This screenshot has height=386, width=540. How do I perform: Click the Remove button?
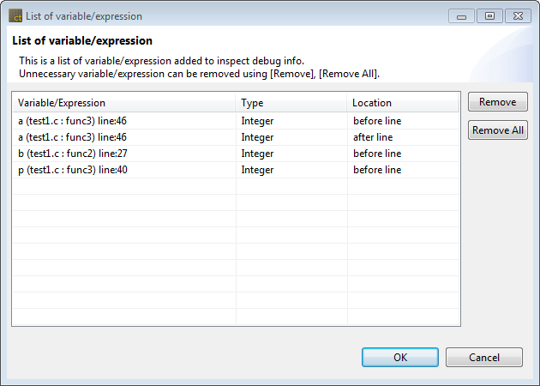[497, 102]
